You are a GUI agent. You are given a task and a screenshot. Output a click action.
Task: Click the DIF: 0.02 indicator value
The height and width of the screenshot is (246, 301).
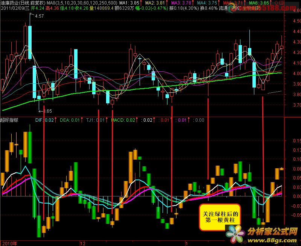click(44, 120)
